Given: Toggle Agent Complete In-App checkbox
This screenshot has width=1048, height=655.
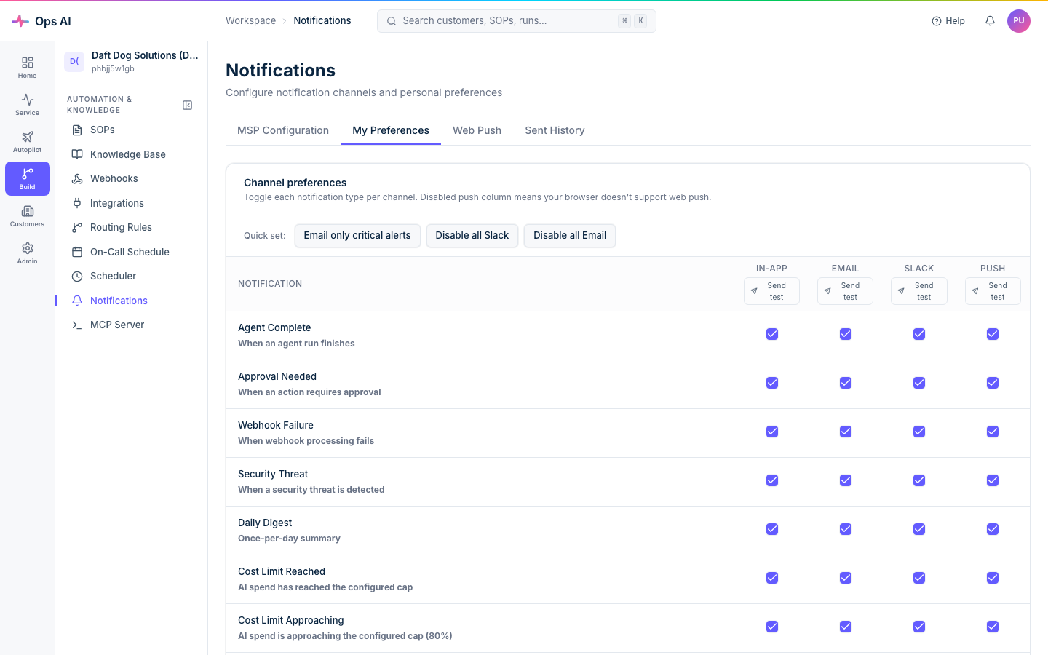Looking at the screenshot, I should point(772,334).
